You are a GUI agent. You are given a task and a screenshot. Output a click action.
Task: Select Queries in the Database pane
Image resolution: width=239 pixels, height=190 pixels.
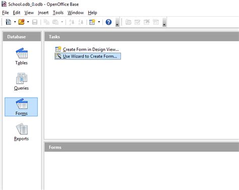point(21,82)
